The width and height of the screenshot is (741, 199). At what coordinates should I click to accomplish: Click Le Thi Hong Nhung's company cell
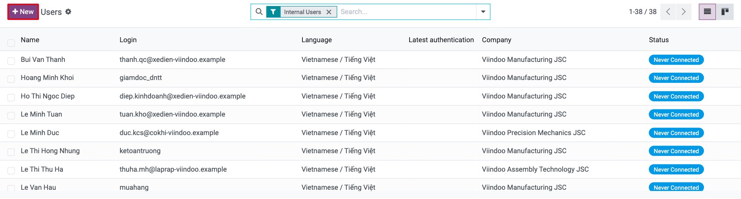tap(524, 151)
